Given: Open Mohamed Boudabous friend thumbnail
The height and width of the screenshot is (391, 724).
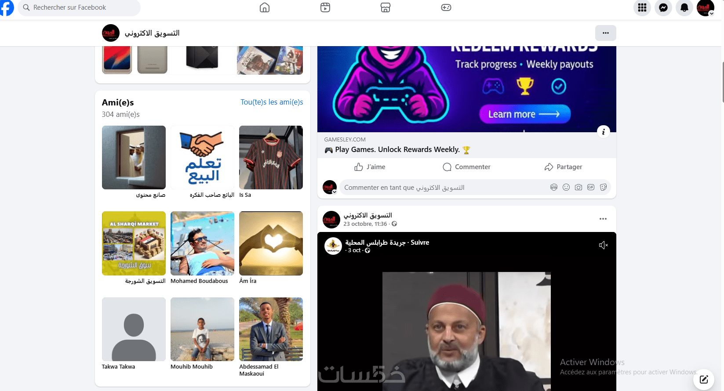Looking at the screenshot, I should point(202,243).
